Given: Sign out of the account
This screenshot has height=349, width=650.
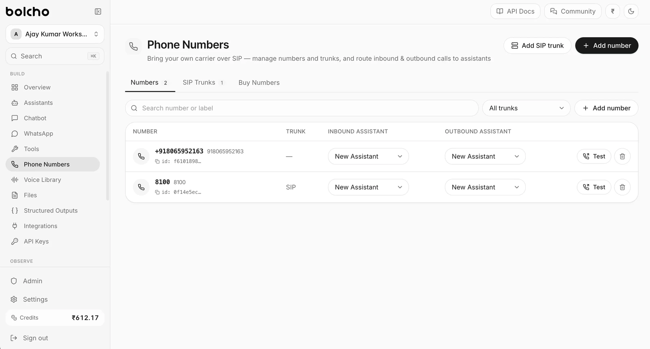Looking at the screenshot, I should coord(55,338).
